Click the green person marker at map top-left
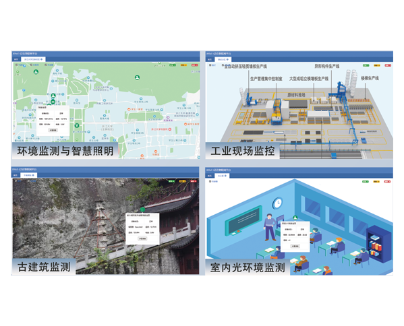The width and height of the screenshot is (404, 326). tap(36, 72)
